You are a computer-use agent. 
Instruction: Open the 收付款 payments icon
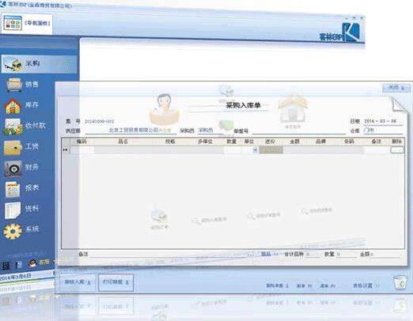pyautogui.click(x=12, y=127)
